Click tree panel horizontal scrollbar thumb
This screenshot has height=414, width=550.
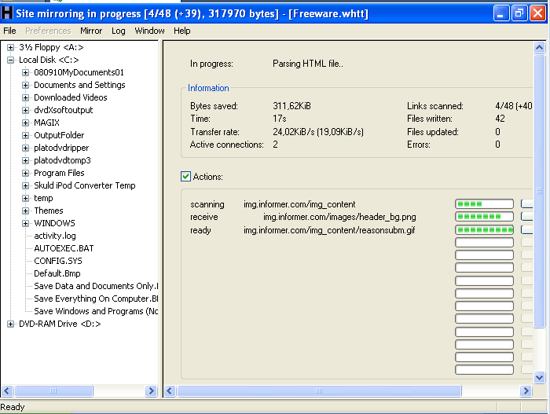[x=53, y=391]
